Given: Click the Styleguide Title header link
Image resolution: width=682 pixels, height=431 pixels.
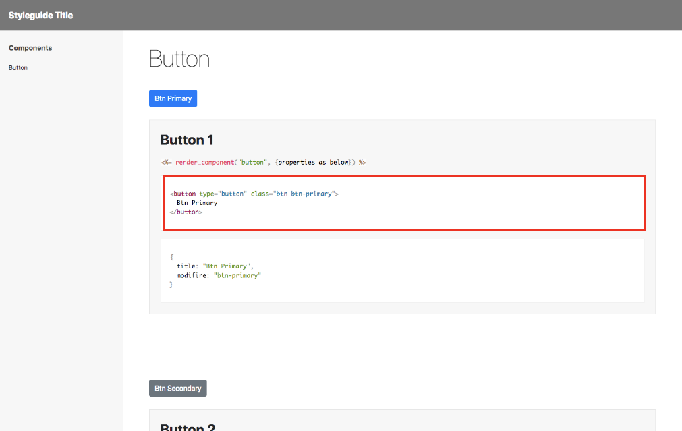Looking at the screenshot, I should [40, 15].
